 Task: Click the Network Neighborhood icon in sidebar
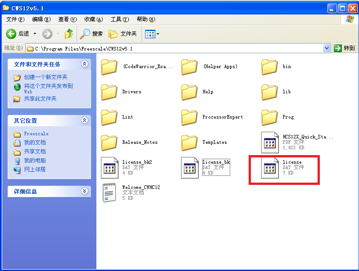pos(17,170)
